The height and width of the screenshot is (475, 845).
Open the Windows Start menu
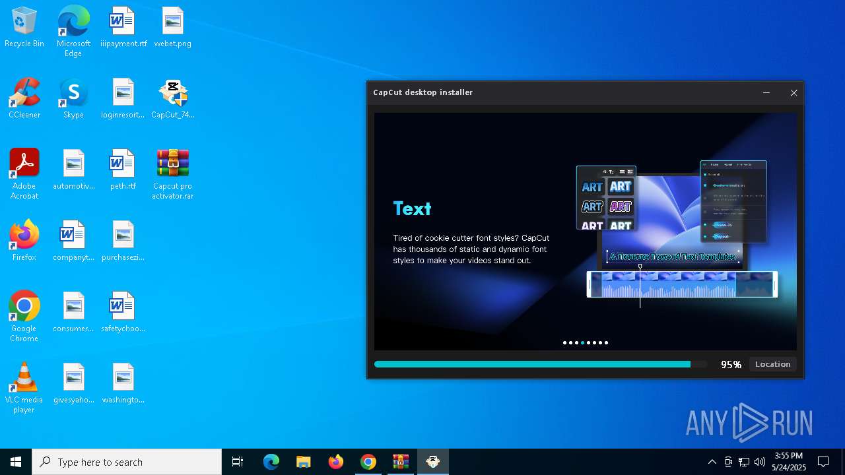pyautogui.click(x=16, y=462)
